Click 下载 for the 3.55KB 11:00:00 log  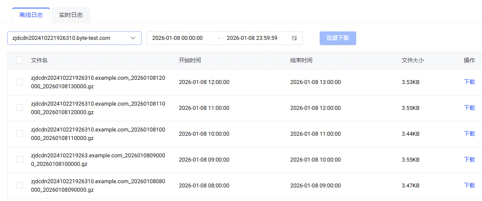click(469, 108)
